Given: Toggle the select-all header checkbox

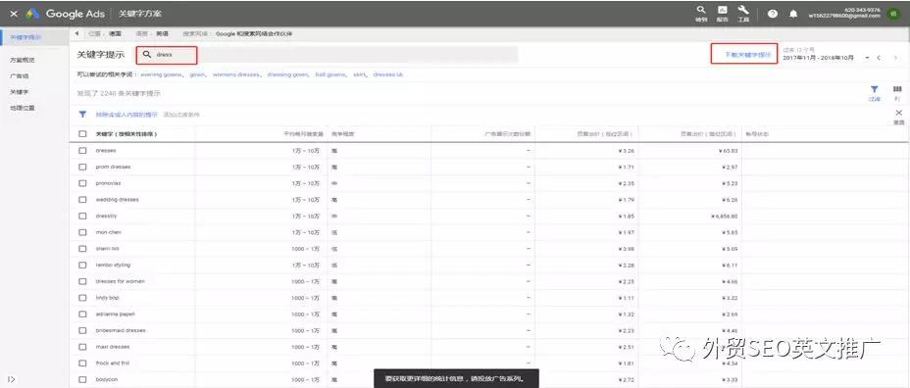Looking at the screenshot, I should click(82, 134).
